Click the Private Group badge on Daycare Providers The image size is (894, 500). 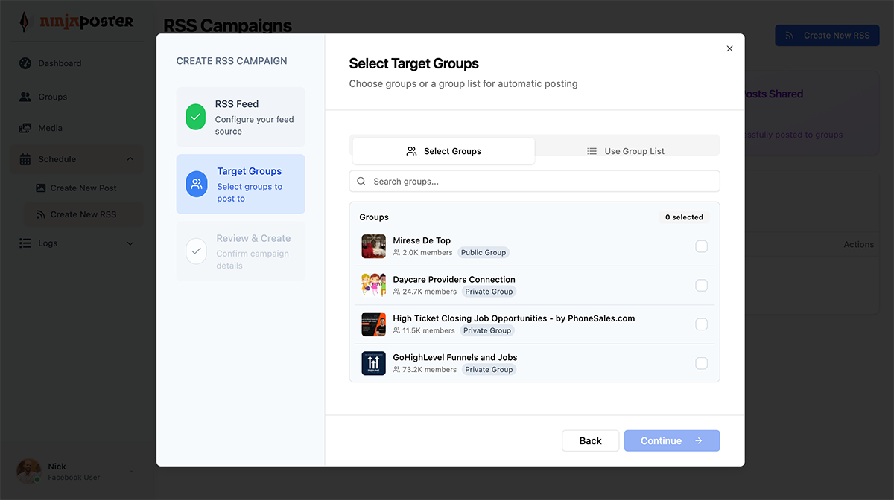489,292
